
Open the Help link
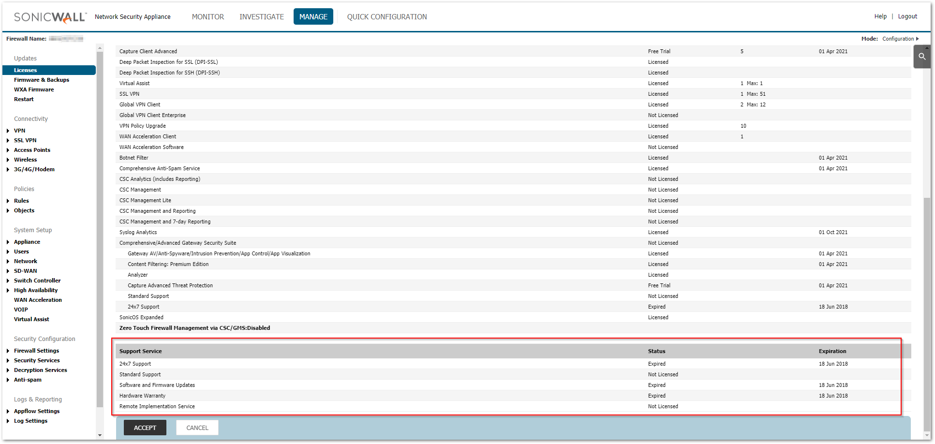coord(880,16)
